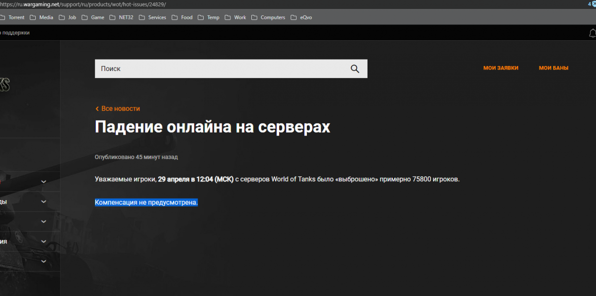Open the Torrent bookmarks folder
Screen dimensions: 596x296
(x=12, y=17)
